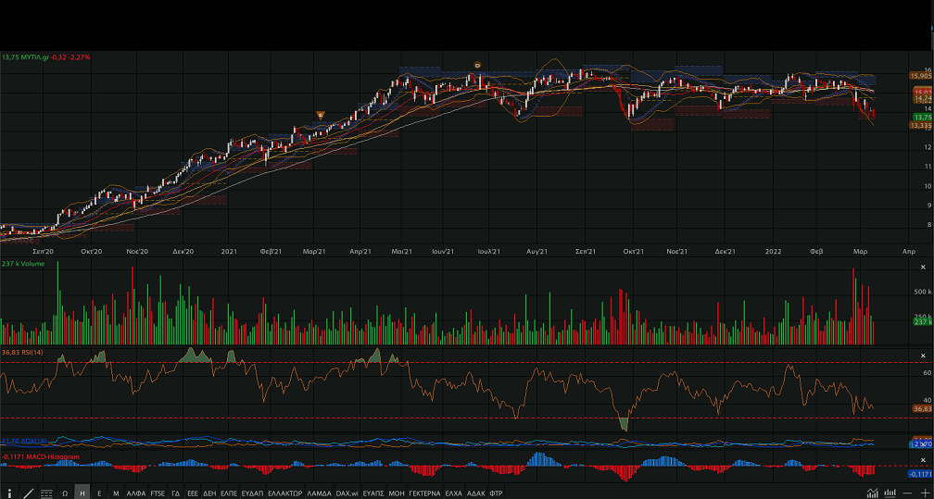
Task: Load the ΦΤΡ chart
Action: point(497,493)
